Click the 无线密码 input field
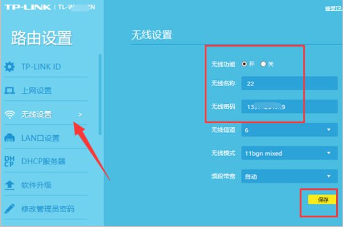343x227 pixels. point(289,107)
